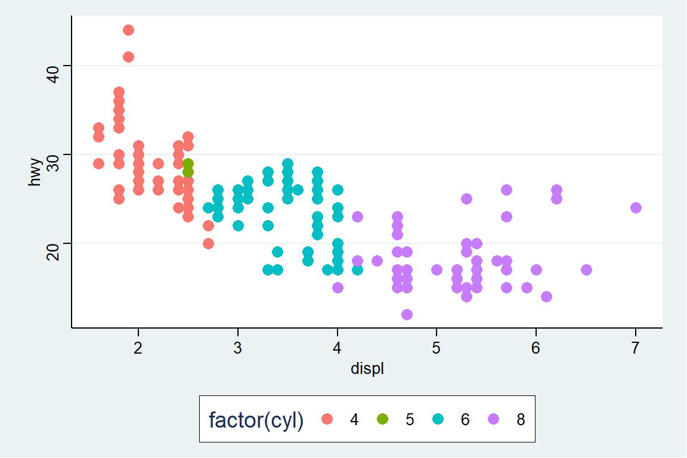Click the x-axis tick label 2
The height and width of the screenshot is (458, 687).
coord(138,347)
